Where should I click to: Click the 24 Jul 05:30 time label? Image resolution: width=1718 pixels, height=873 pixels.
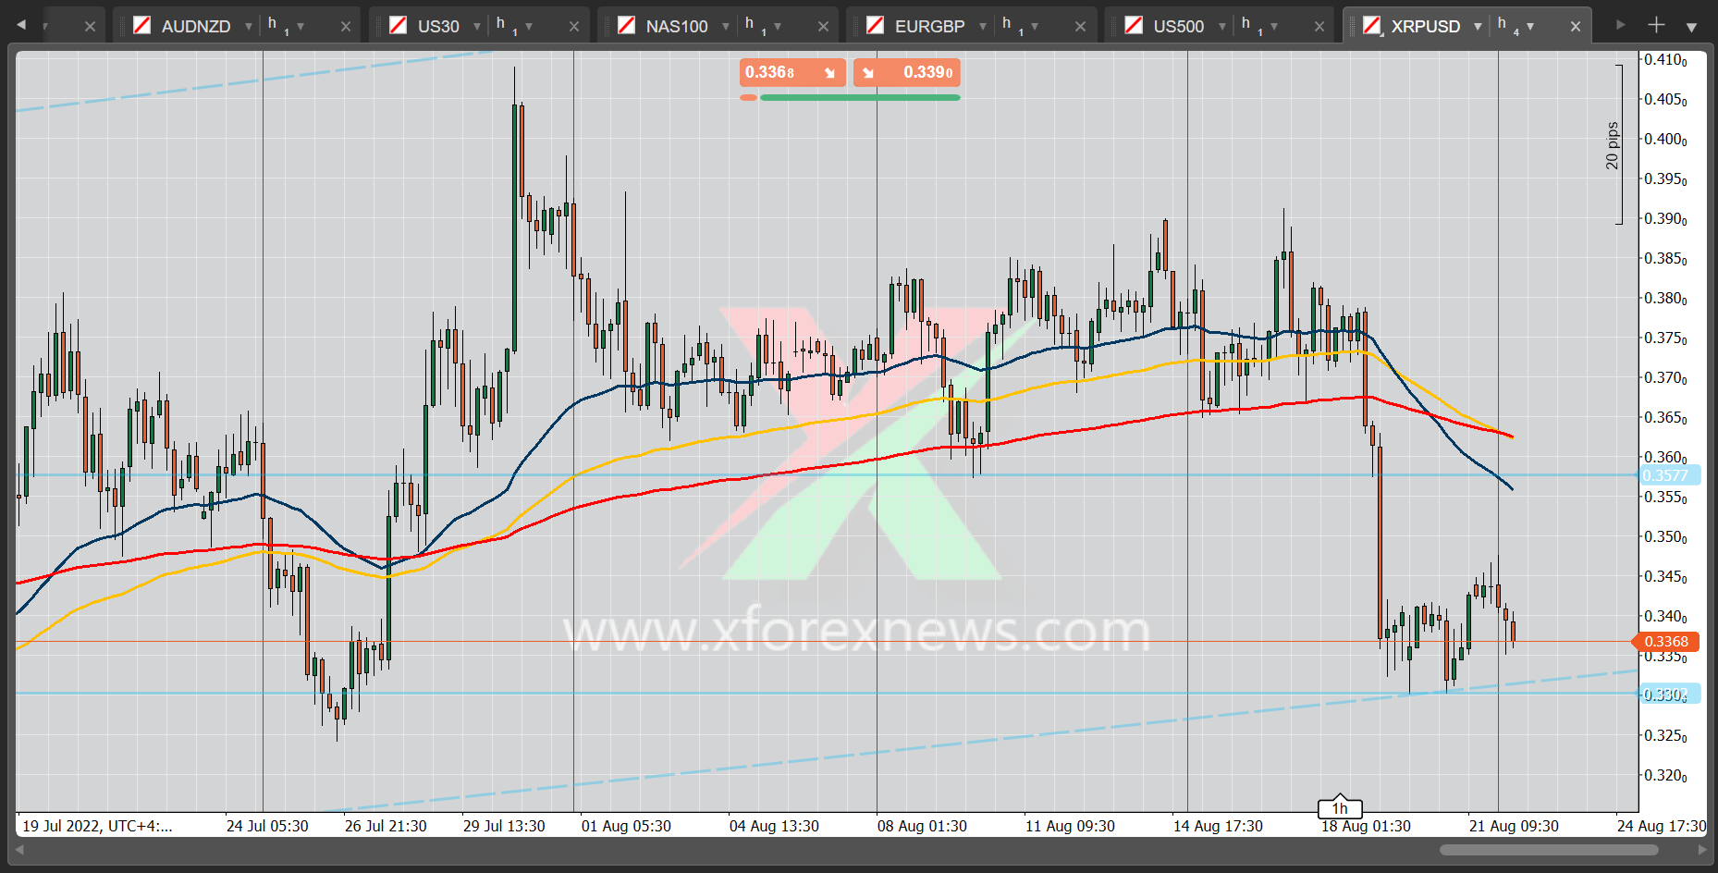[267, 826]
